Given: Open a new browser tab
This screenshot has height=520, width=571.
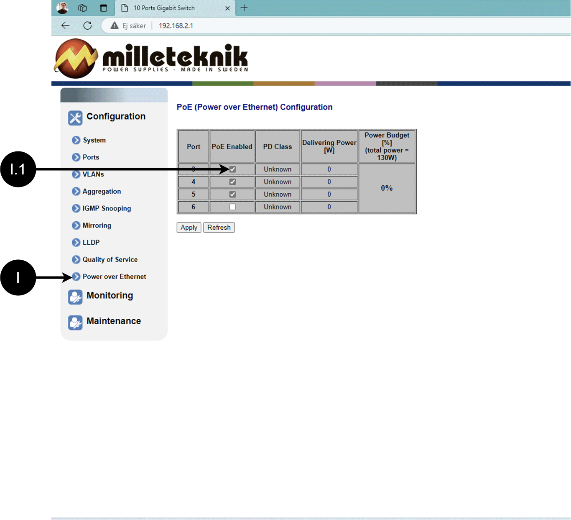Looking at the screenshot, I should (244, 8).
